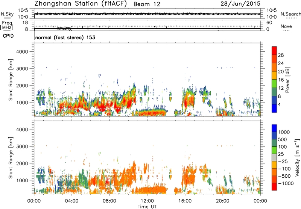Viewport: 301px width, 209px height.
Task: Click 'normal (fast stereo) 153' text
Action: [65, 37]
